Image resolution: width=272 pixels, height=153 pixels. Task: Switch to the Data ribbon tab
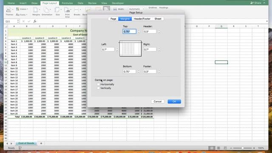80,3
